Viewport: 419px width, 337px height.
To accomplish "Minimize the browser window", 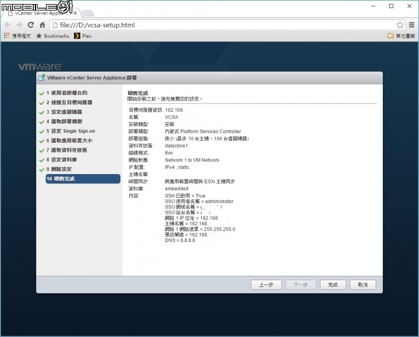I will [x=373, y=6].
